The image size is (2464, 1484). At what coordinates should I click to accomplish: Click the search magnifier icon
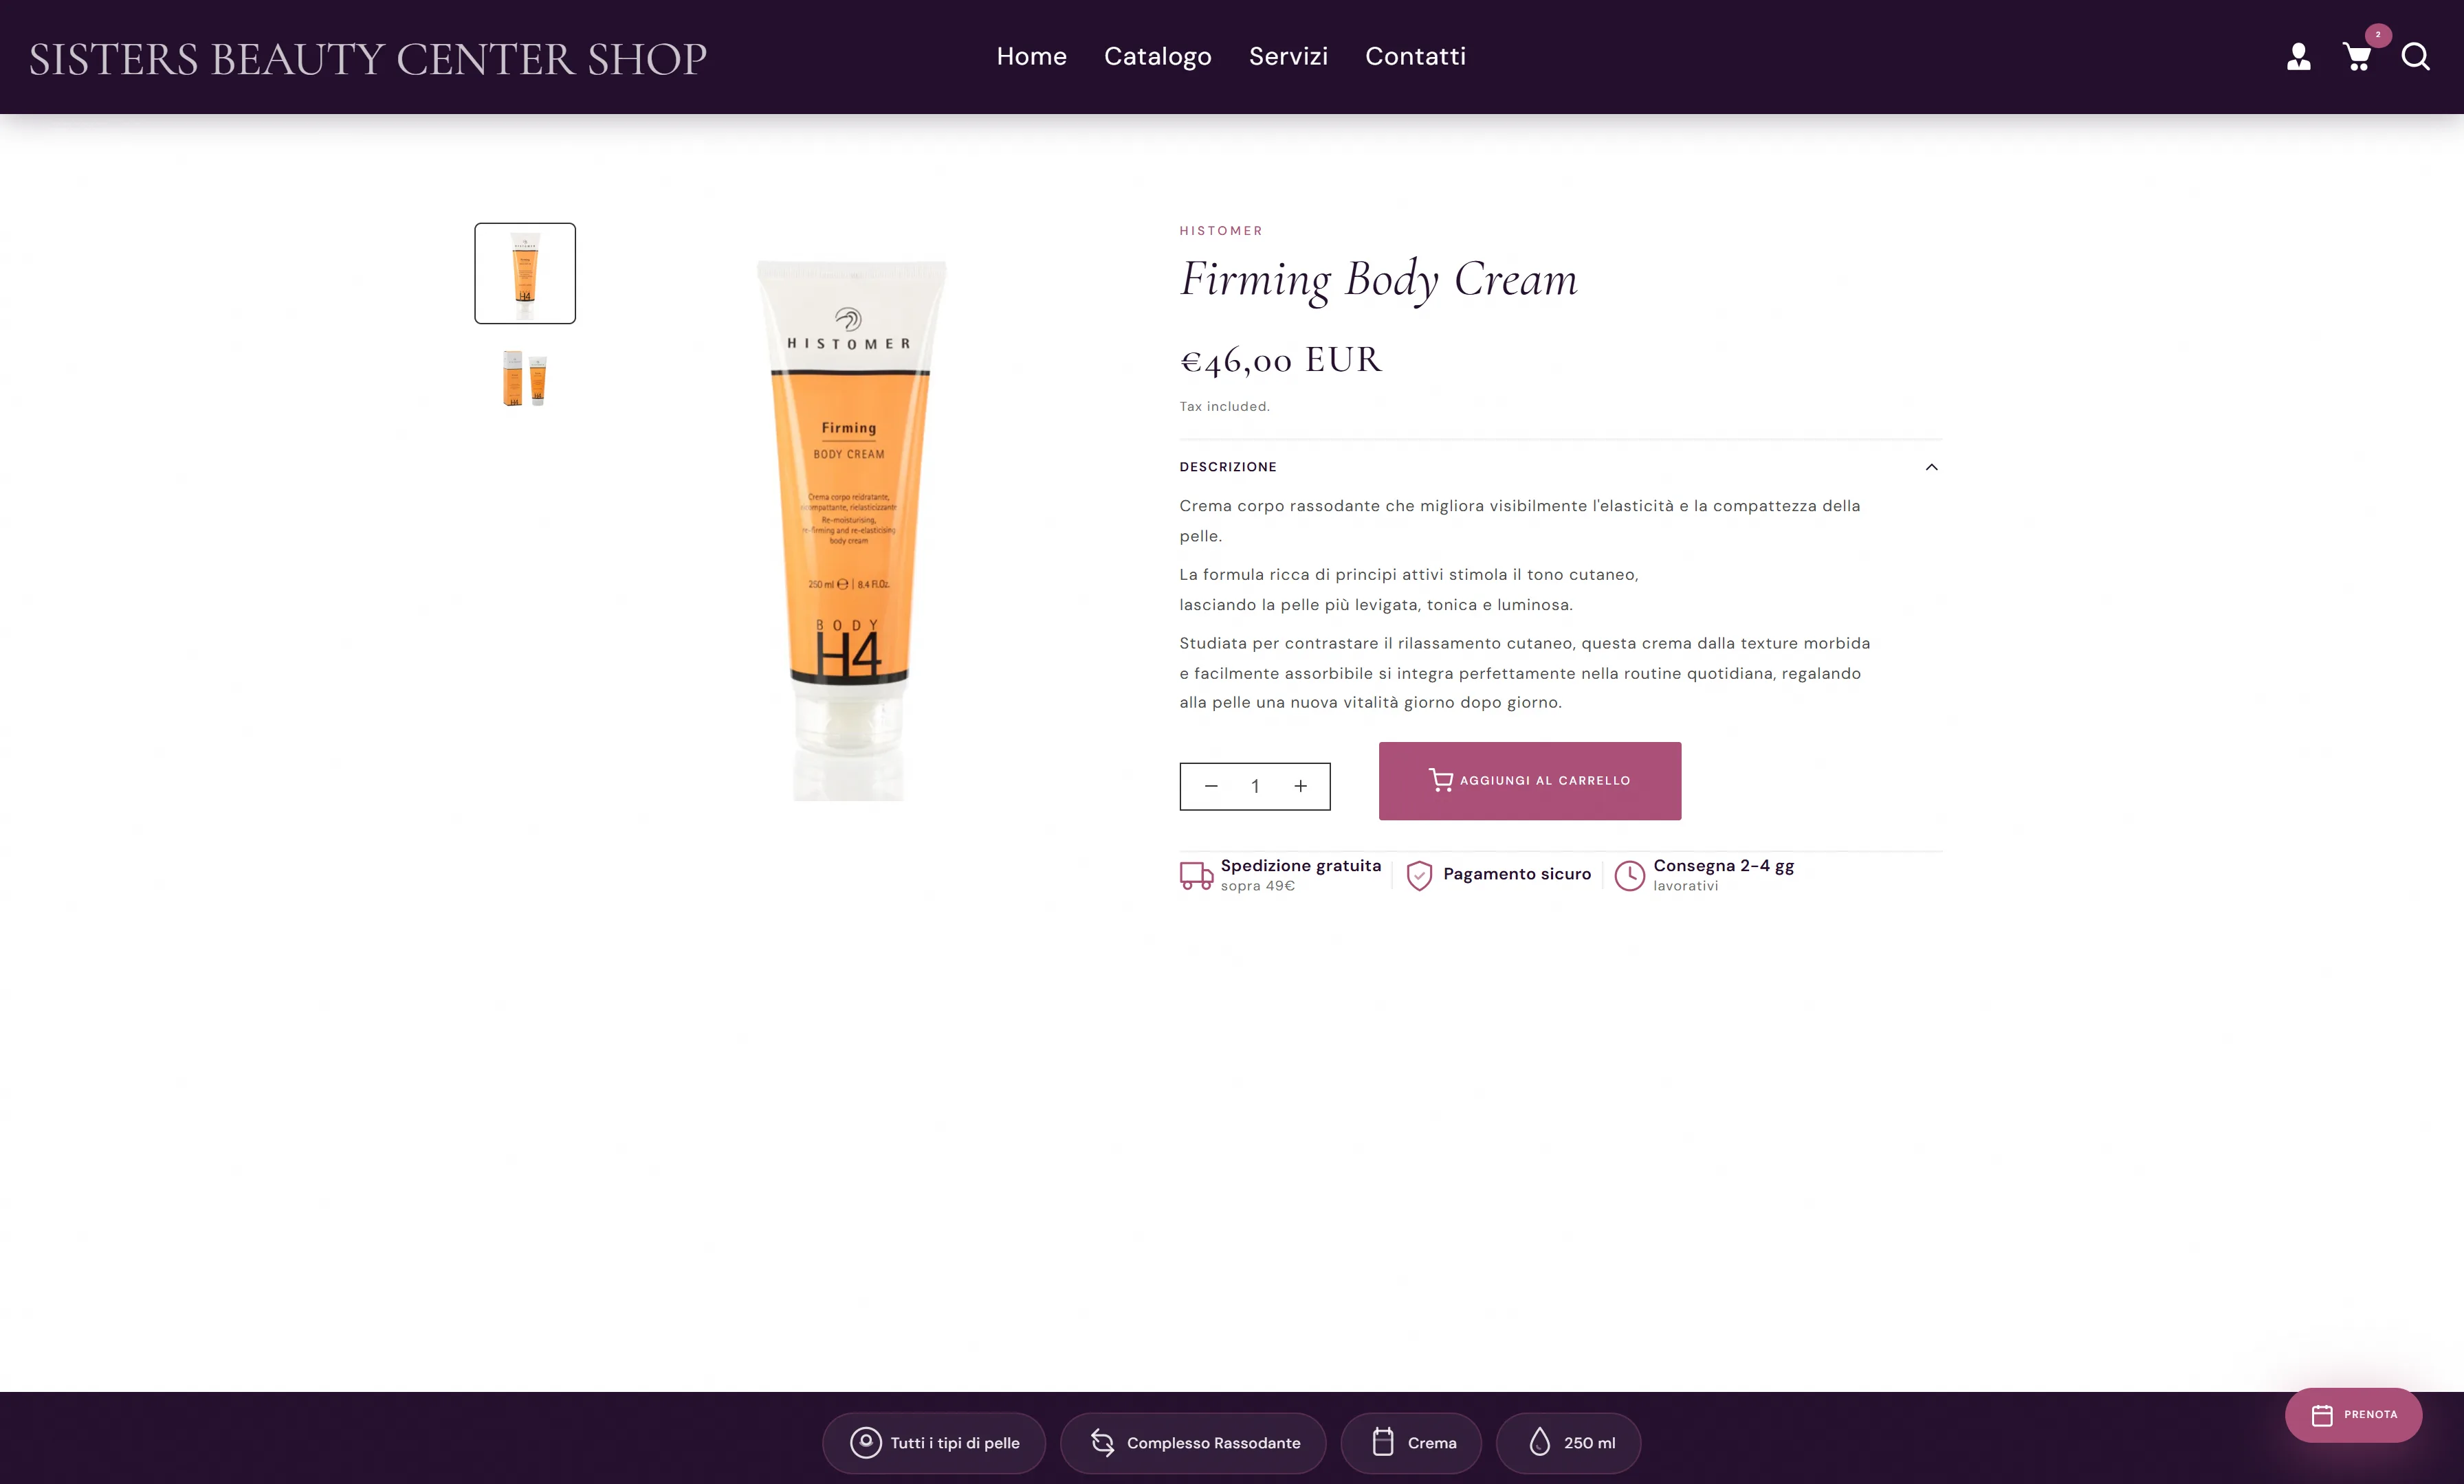[x=2415, y=57]
